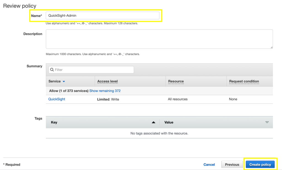
Task: Sort tags by the Key column up arrow
Action: coord(153,122)
